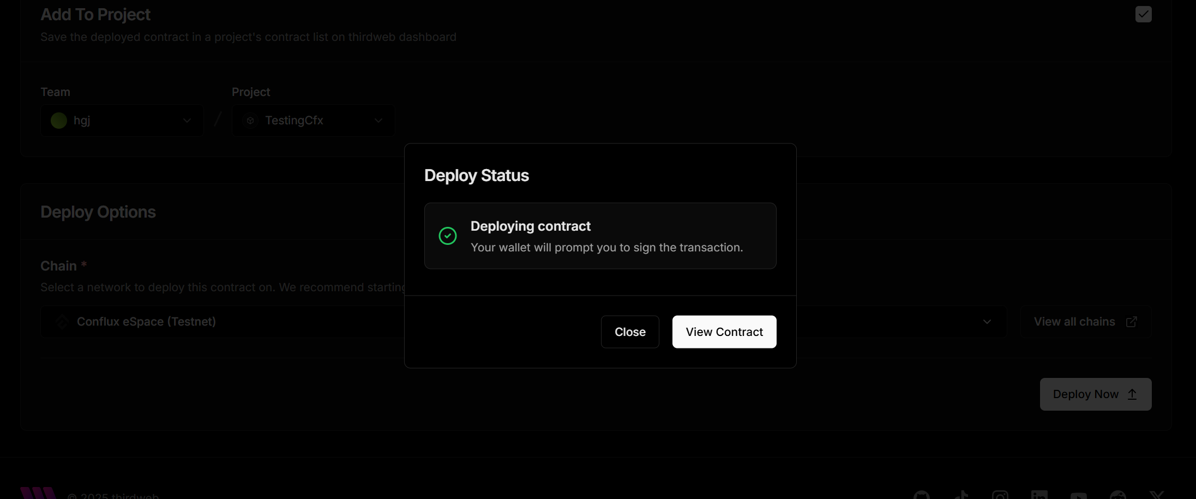Toggle the Add To Project checkbox

tap(1143, 14)
